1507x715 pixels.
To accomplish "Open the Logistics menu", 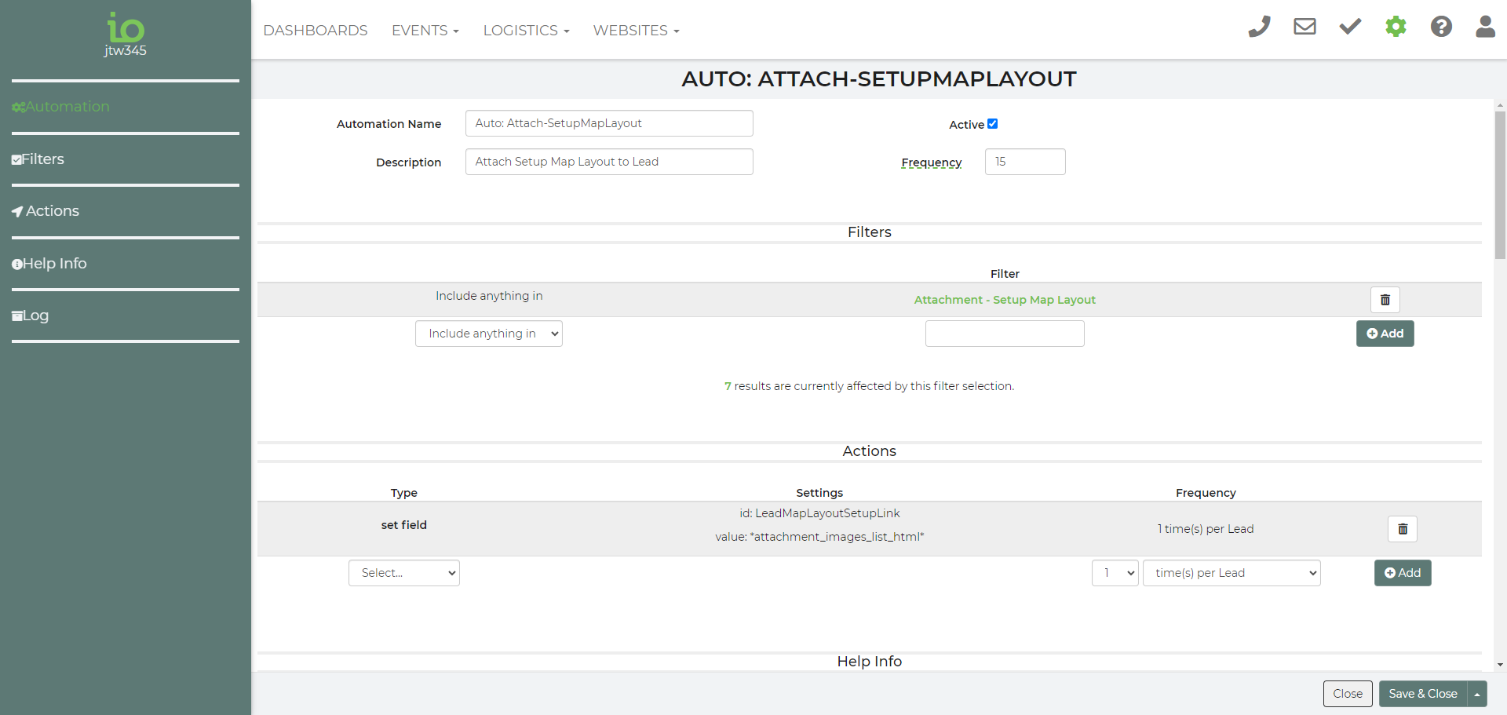I will 526,31.
